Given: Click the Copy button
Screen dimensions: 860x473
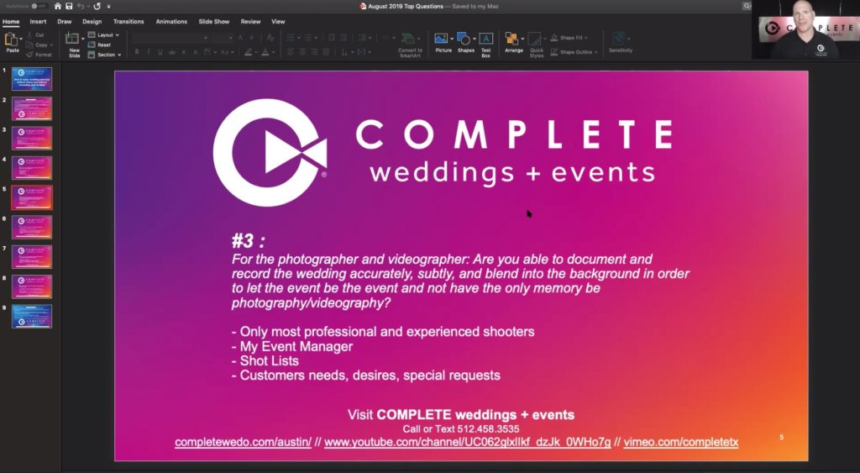Looking at the screenshot, I should click(39, 45).
